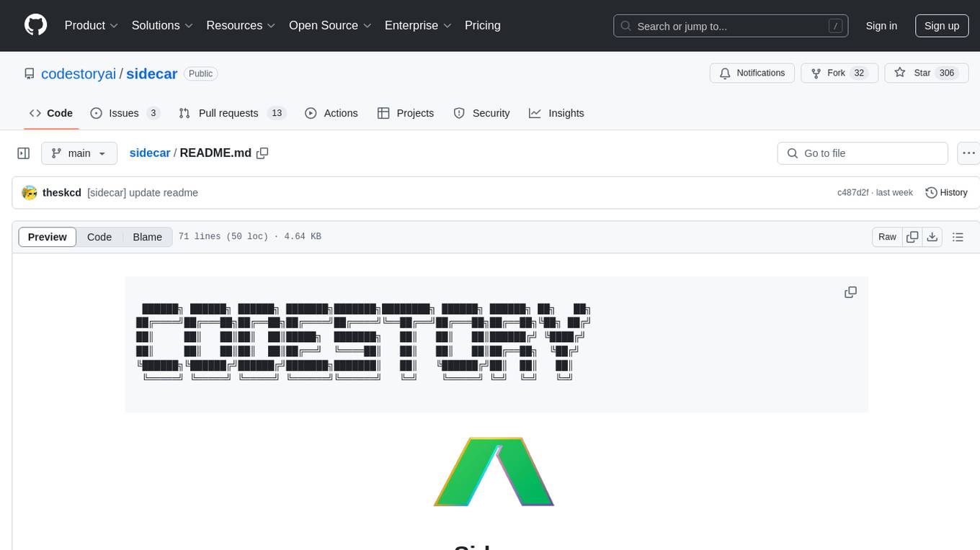
Task: Expand the Resources menu
Action: (241, 25)
